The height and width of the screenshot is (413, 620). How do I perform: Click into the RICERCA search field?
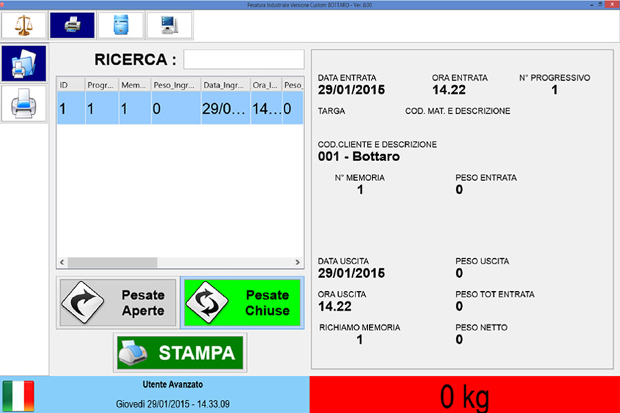(x=243, y=60)
